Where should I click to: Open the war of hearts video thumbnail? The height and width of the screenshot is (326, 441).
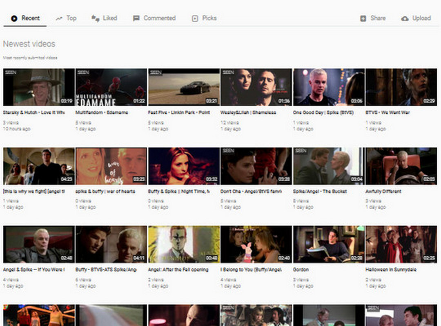[x=111, y=166]
